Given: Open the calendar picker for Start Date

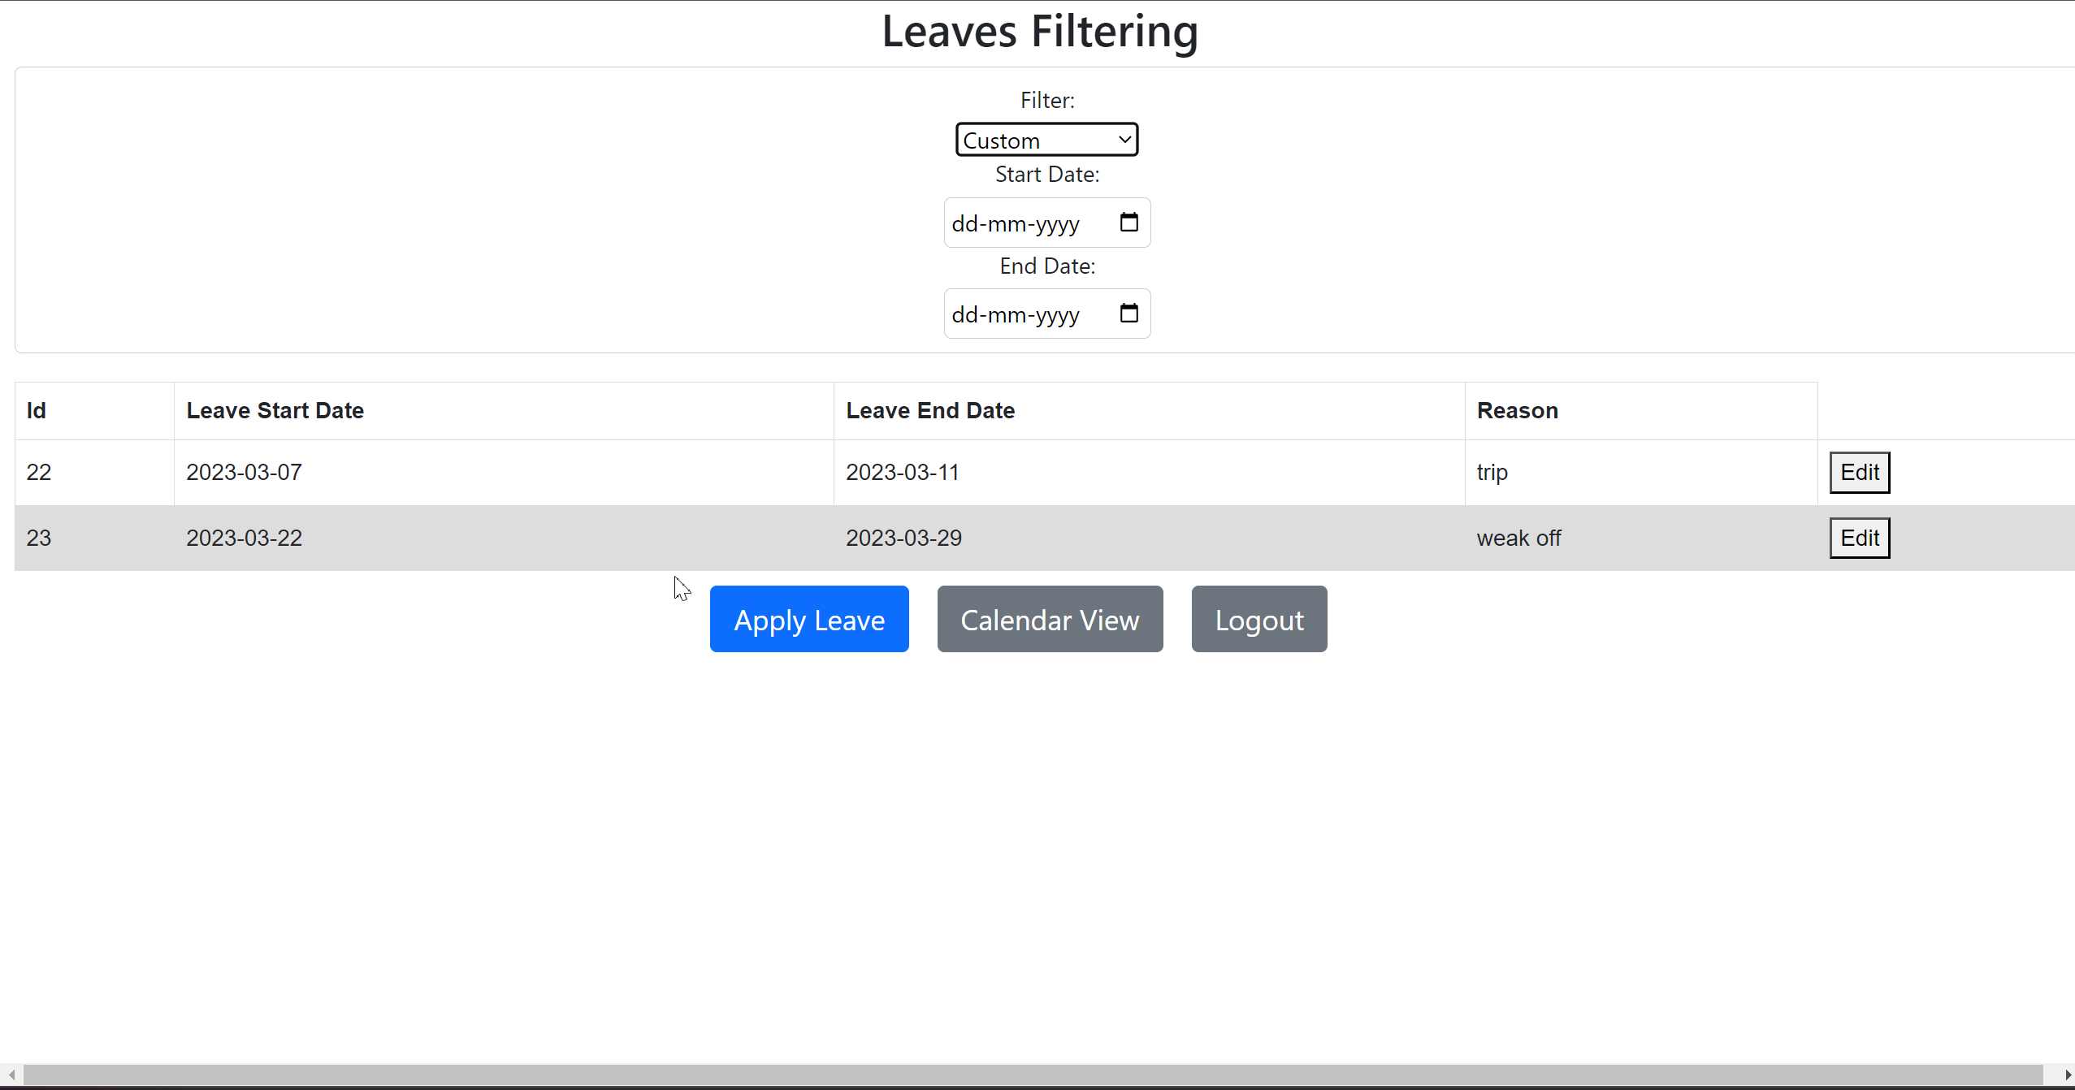Looking at the screenshot, I should (x=1129, y=222).
